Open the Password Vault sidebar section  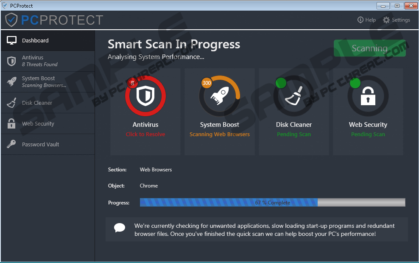pos(48,144)
